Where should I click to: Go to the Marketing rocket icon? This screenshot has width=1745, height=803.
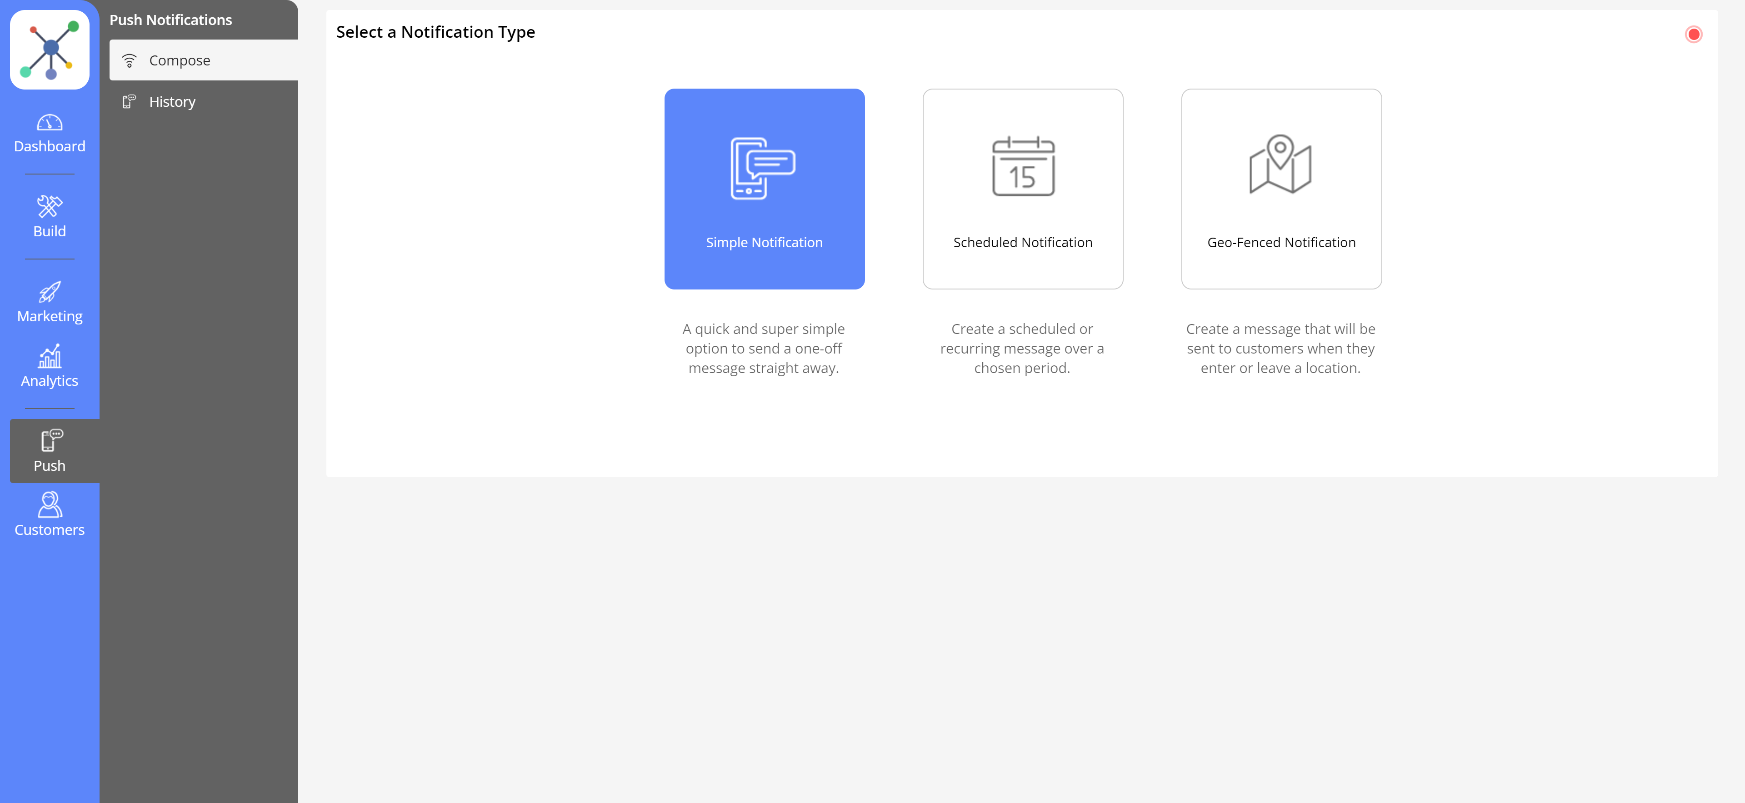[50, 292]
